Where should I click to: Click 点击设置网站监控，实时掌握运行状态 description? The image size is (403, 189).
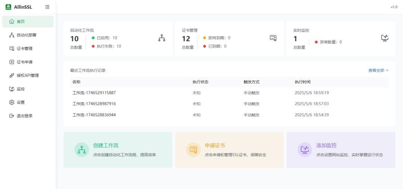tap(350, 155)
